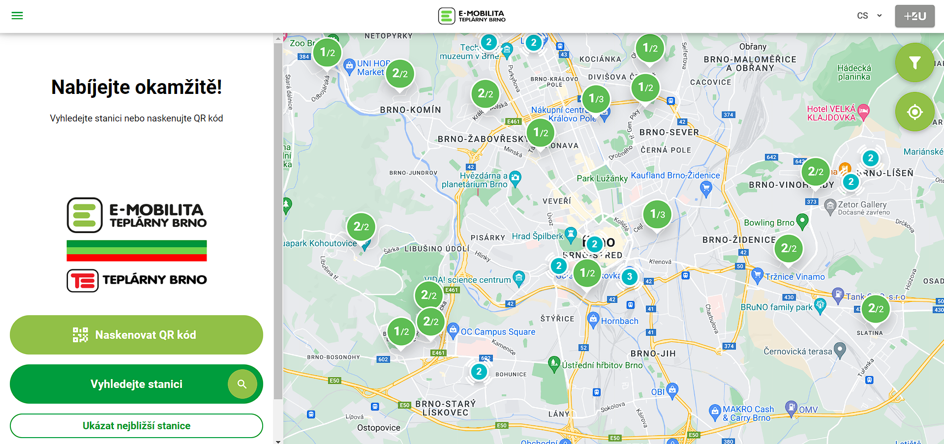Click the 2/2 marker in Brno-Židenice
Image resolution: width=944 pixels, height=444 pixels.
788,248
